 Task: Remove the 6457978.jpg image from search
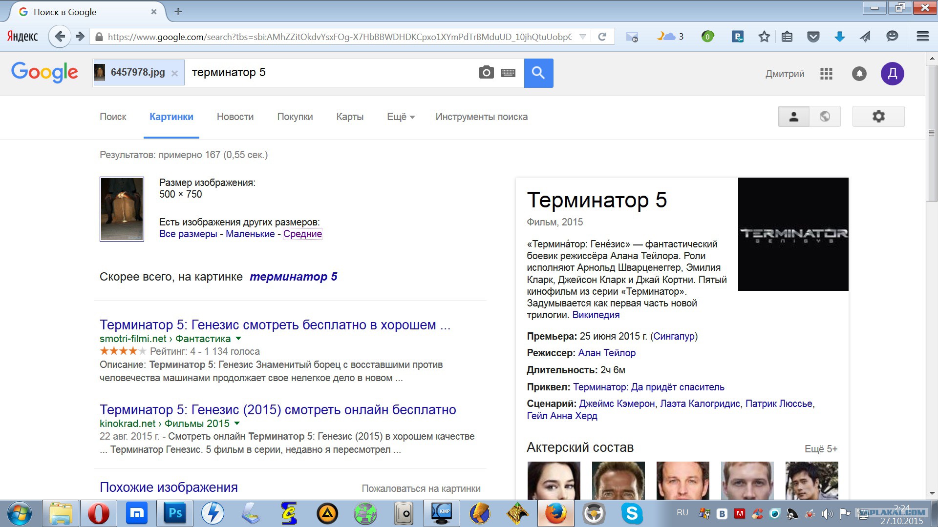click(x=174, y=74)
